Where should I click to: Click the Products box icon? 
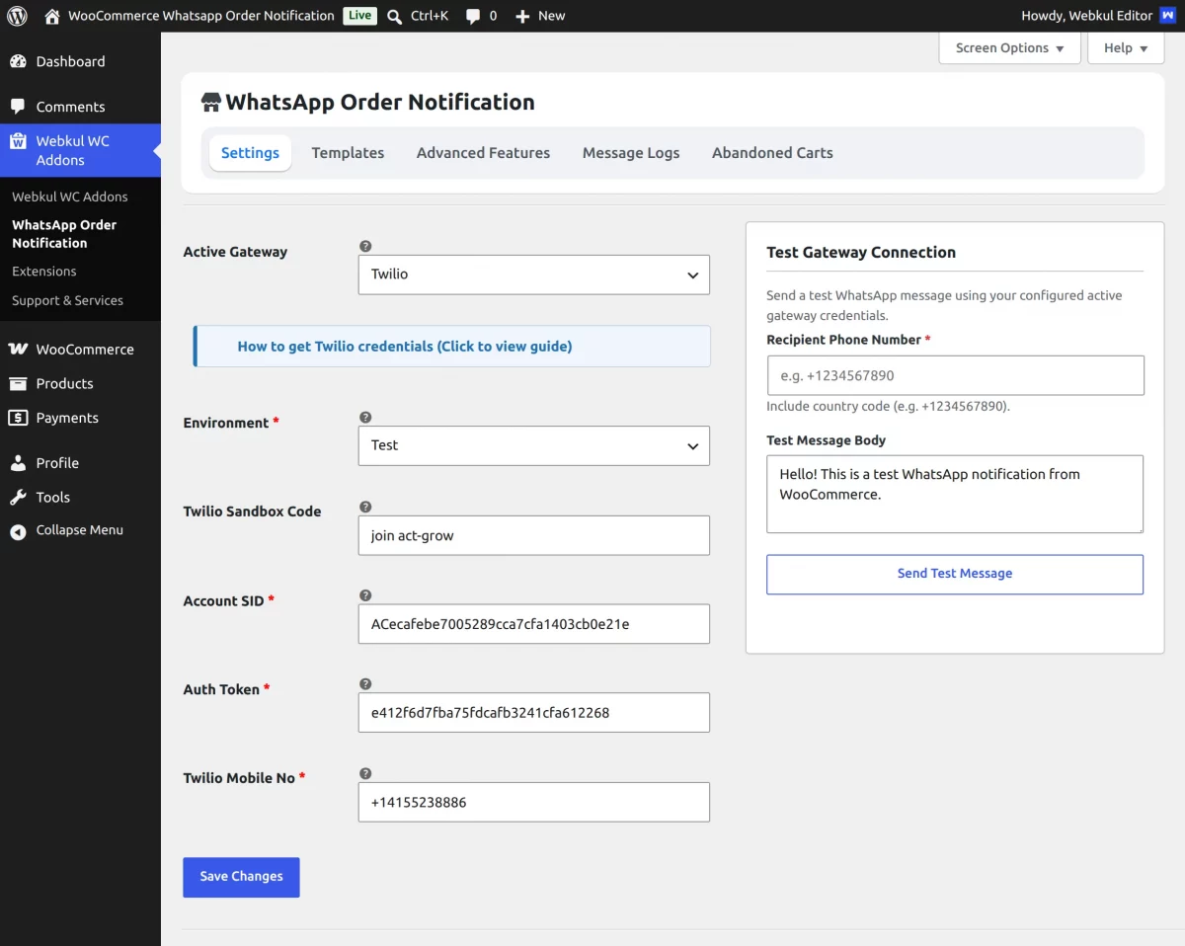pyautogui.click(x=18, y=383)
